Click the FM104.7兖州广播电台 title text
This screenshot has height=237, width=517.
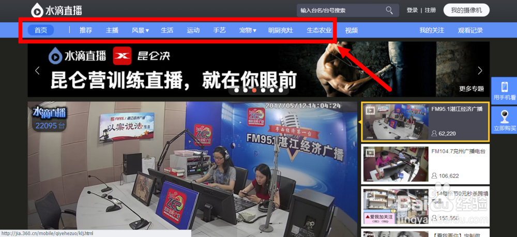[x=458, y=151]
